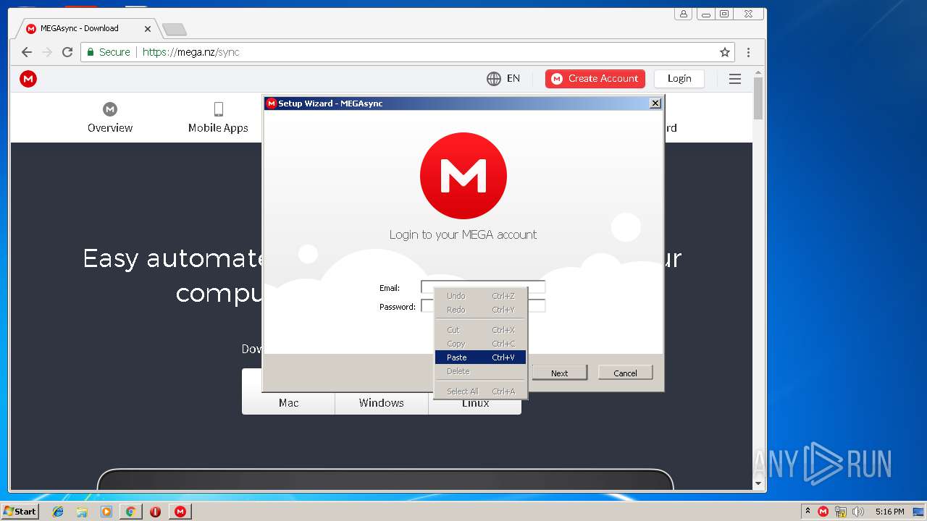The width and height of the screenshot is (927, 521).
Task: Click the Overview icon on the MEGA page
Action: coord(110,109)
